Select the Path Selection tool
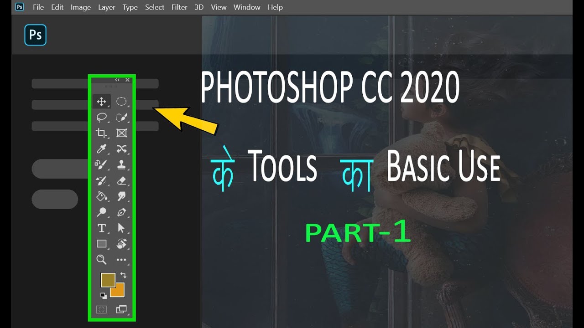The width and height of the screenshot is (584, 328). coord(121,228)
